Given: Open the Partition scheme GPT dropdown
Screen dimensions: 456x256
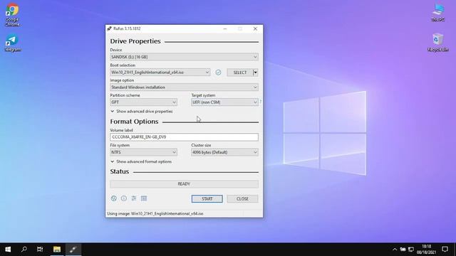Looking at the screenshot, I should [143, 102].
